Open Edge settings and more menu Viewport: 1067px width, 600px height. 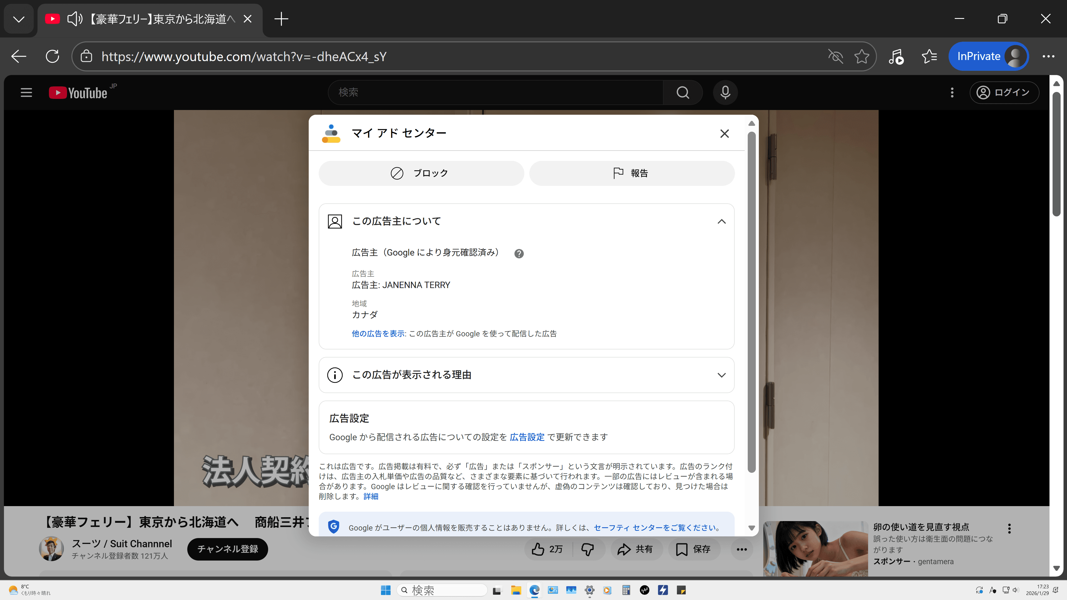click(x=1048, y=56)
